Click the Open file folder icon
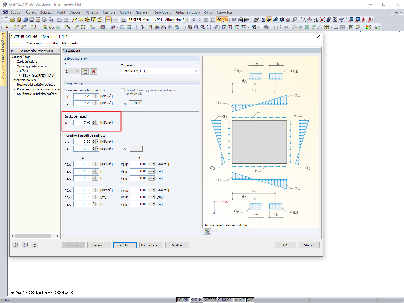 pyautogui.click(x=13, y=20)
